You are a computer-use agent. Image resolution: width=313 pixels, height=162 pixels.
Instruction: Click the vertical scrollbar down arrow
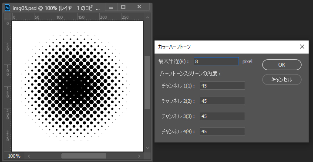point(148,148)
